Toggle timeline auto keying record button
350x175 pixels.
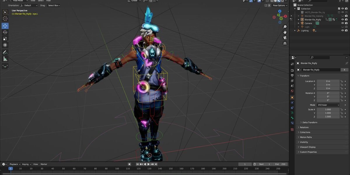(x=129, y=164)
